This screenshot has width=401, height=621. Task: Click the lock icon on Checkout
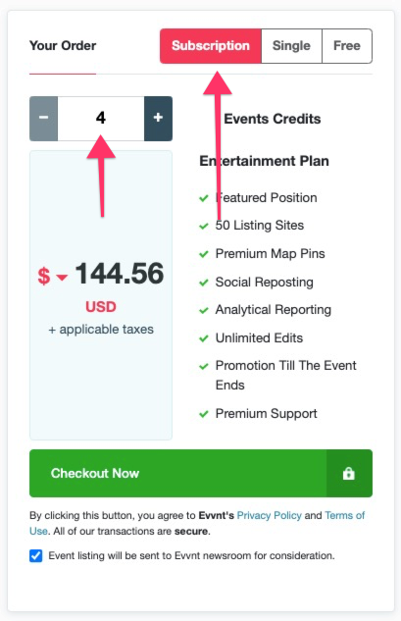[349, 473]
